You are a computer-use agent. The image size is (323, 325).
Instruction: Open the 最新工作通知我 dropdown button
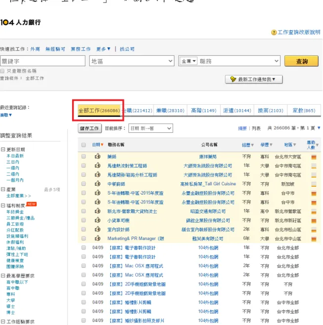[x=254, y=80]
